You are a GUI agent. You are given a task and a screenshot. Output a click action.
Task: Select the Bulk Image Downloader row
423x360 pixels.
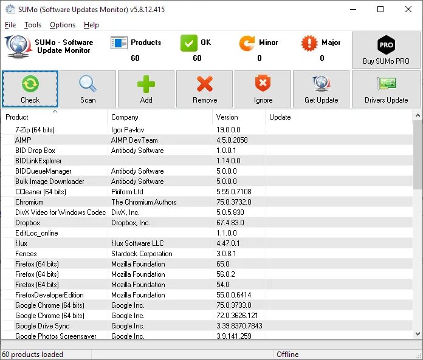tap(207, 182)
